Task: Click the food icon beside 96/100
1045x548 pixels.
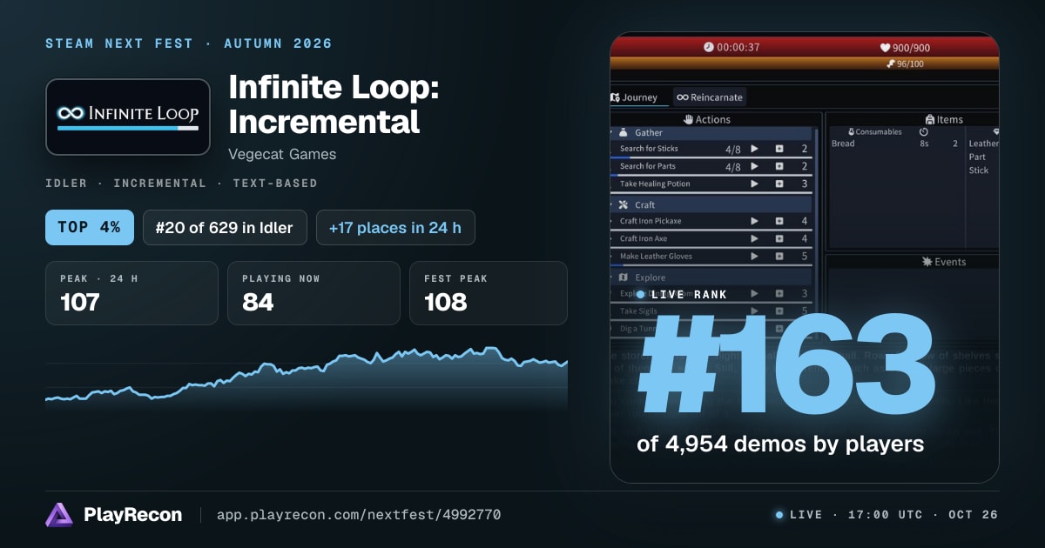Action: point(890,63)
